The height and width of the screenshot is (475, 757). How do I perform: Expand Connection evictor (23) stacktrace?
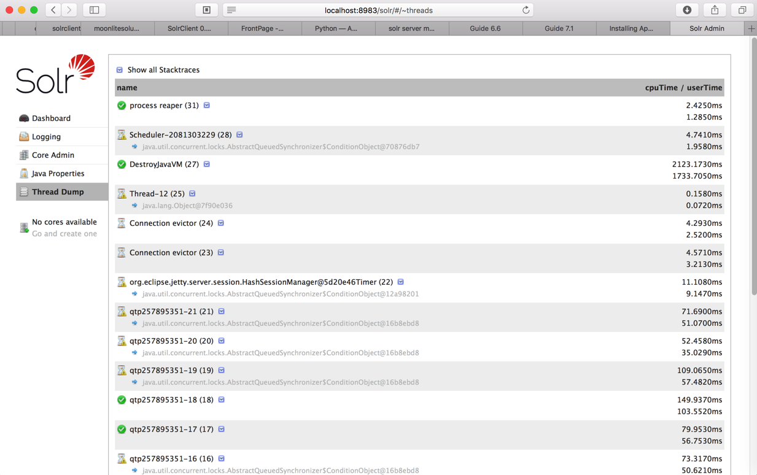(x=221, y=253)
